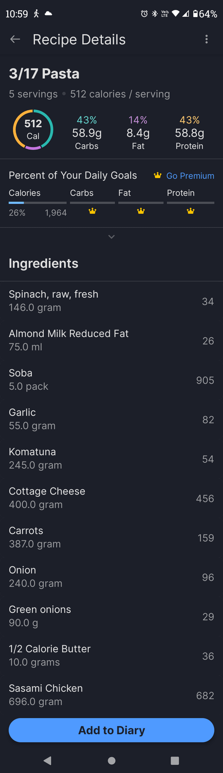The height and width of the screenshot is (773, 223).
Task: Tap the back arrow icon
Action: 15,39
